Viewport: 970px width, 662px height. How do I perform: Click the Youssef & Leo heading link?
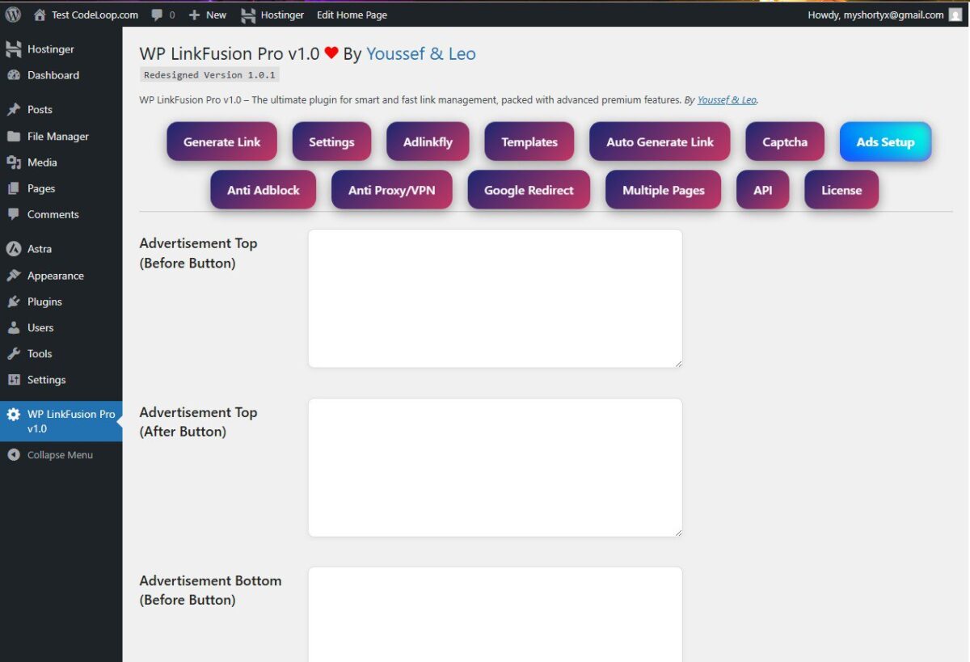421,54
